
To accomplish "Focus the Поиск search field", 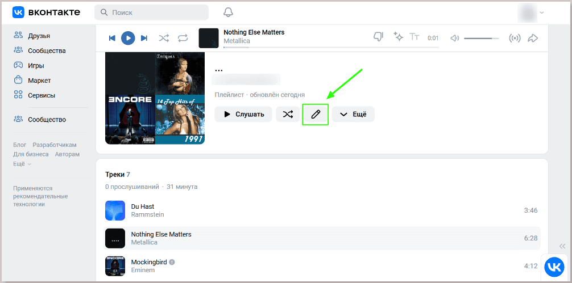I will (151, 12).
